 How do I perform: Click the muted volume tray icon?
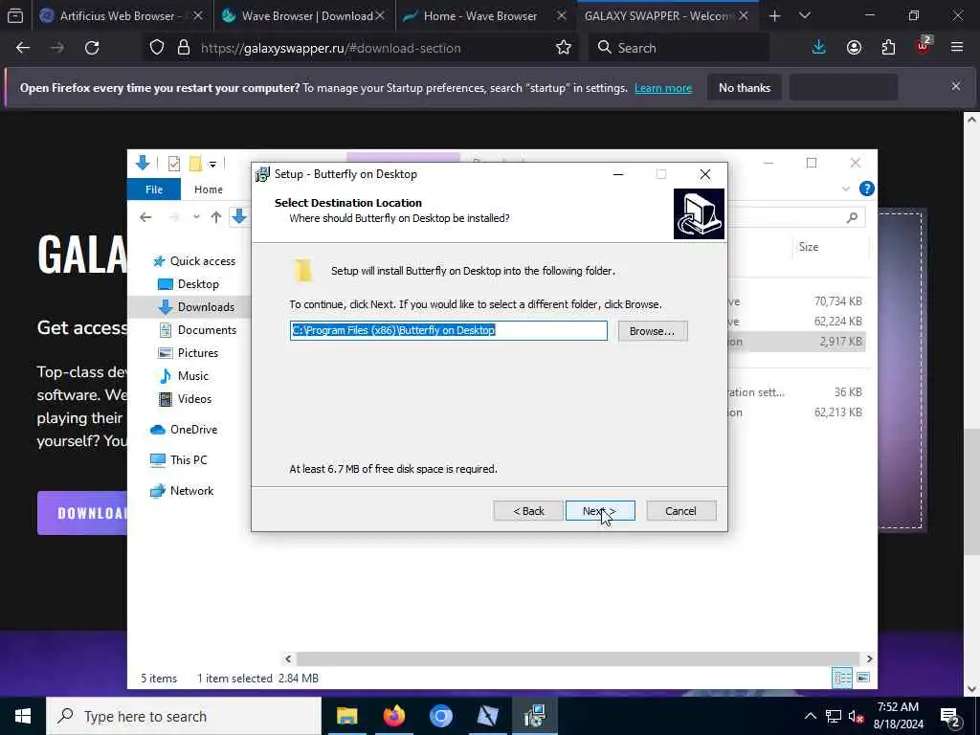(x=857, y=716)
